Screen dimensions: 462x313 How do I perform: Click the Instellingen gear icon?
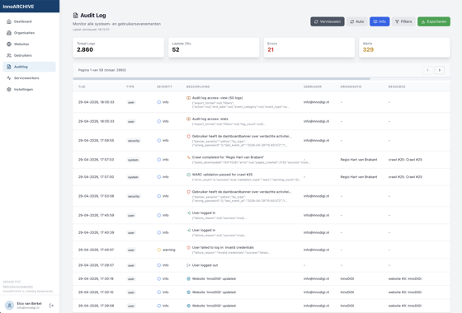pyautogui.click(x=9, y=89)
